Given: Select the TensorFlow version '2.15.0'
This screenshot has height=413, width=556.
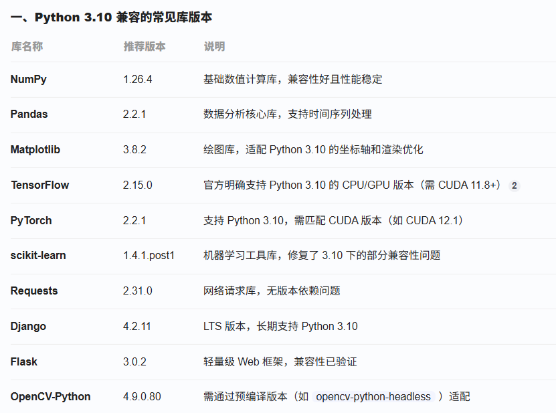Looking at the screenshot, I should click(x=138, y=185).
